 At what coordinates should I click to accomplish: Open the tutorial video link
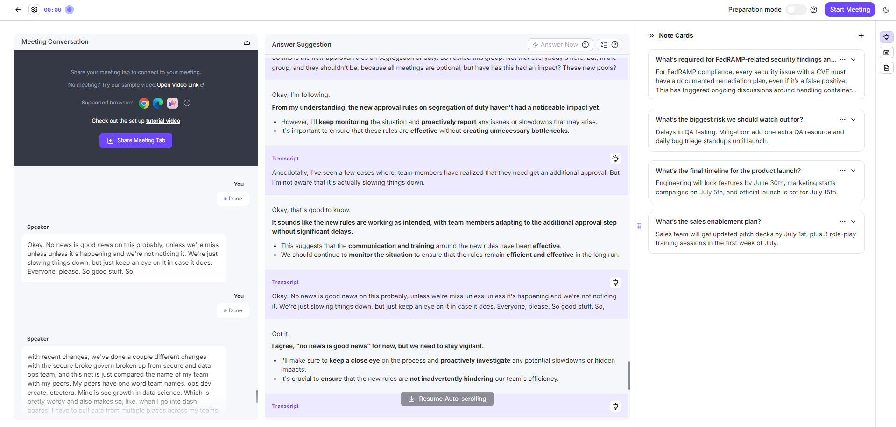tap(163, 121)
